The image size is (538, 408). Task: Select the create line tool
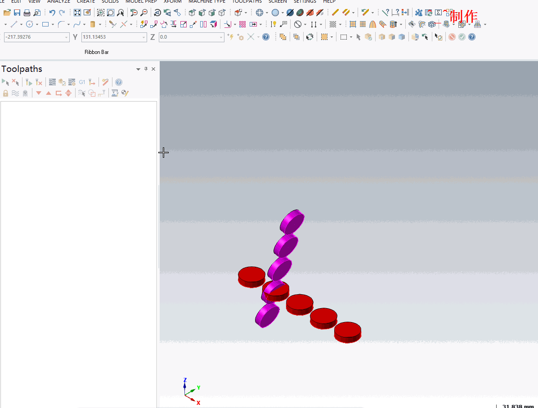coord(14,24)
